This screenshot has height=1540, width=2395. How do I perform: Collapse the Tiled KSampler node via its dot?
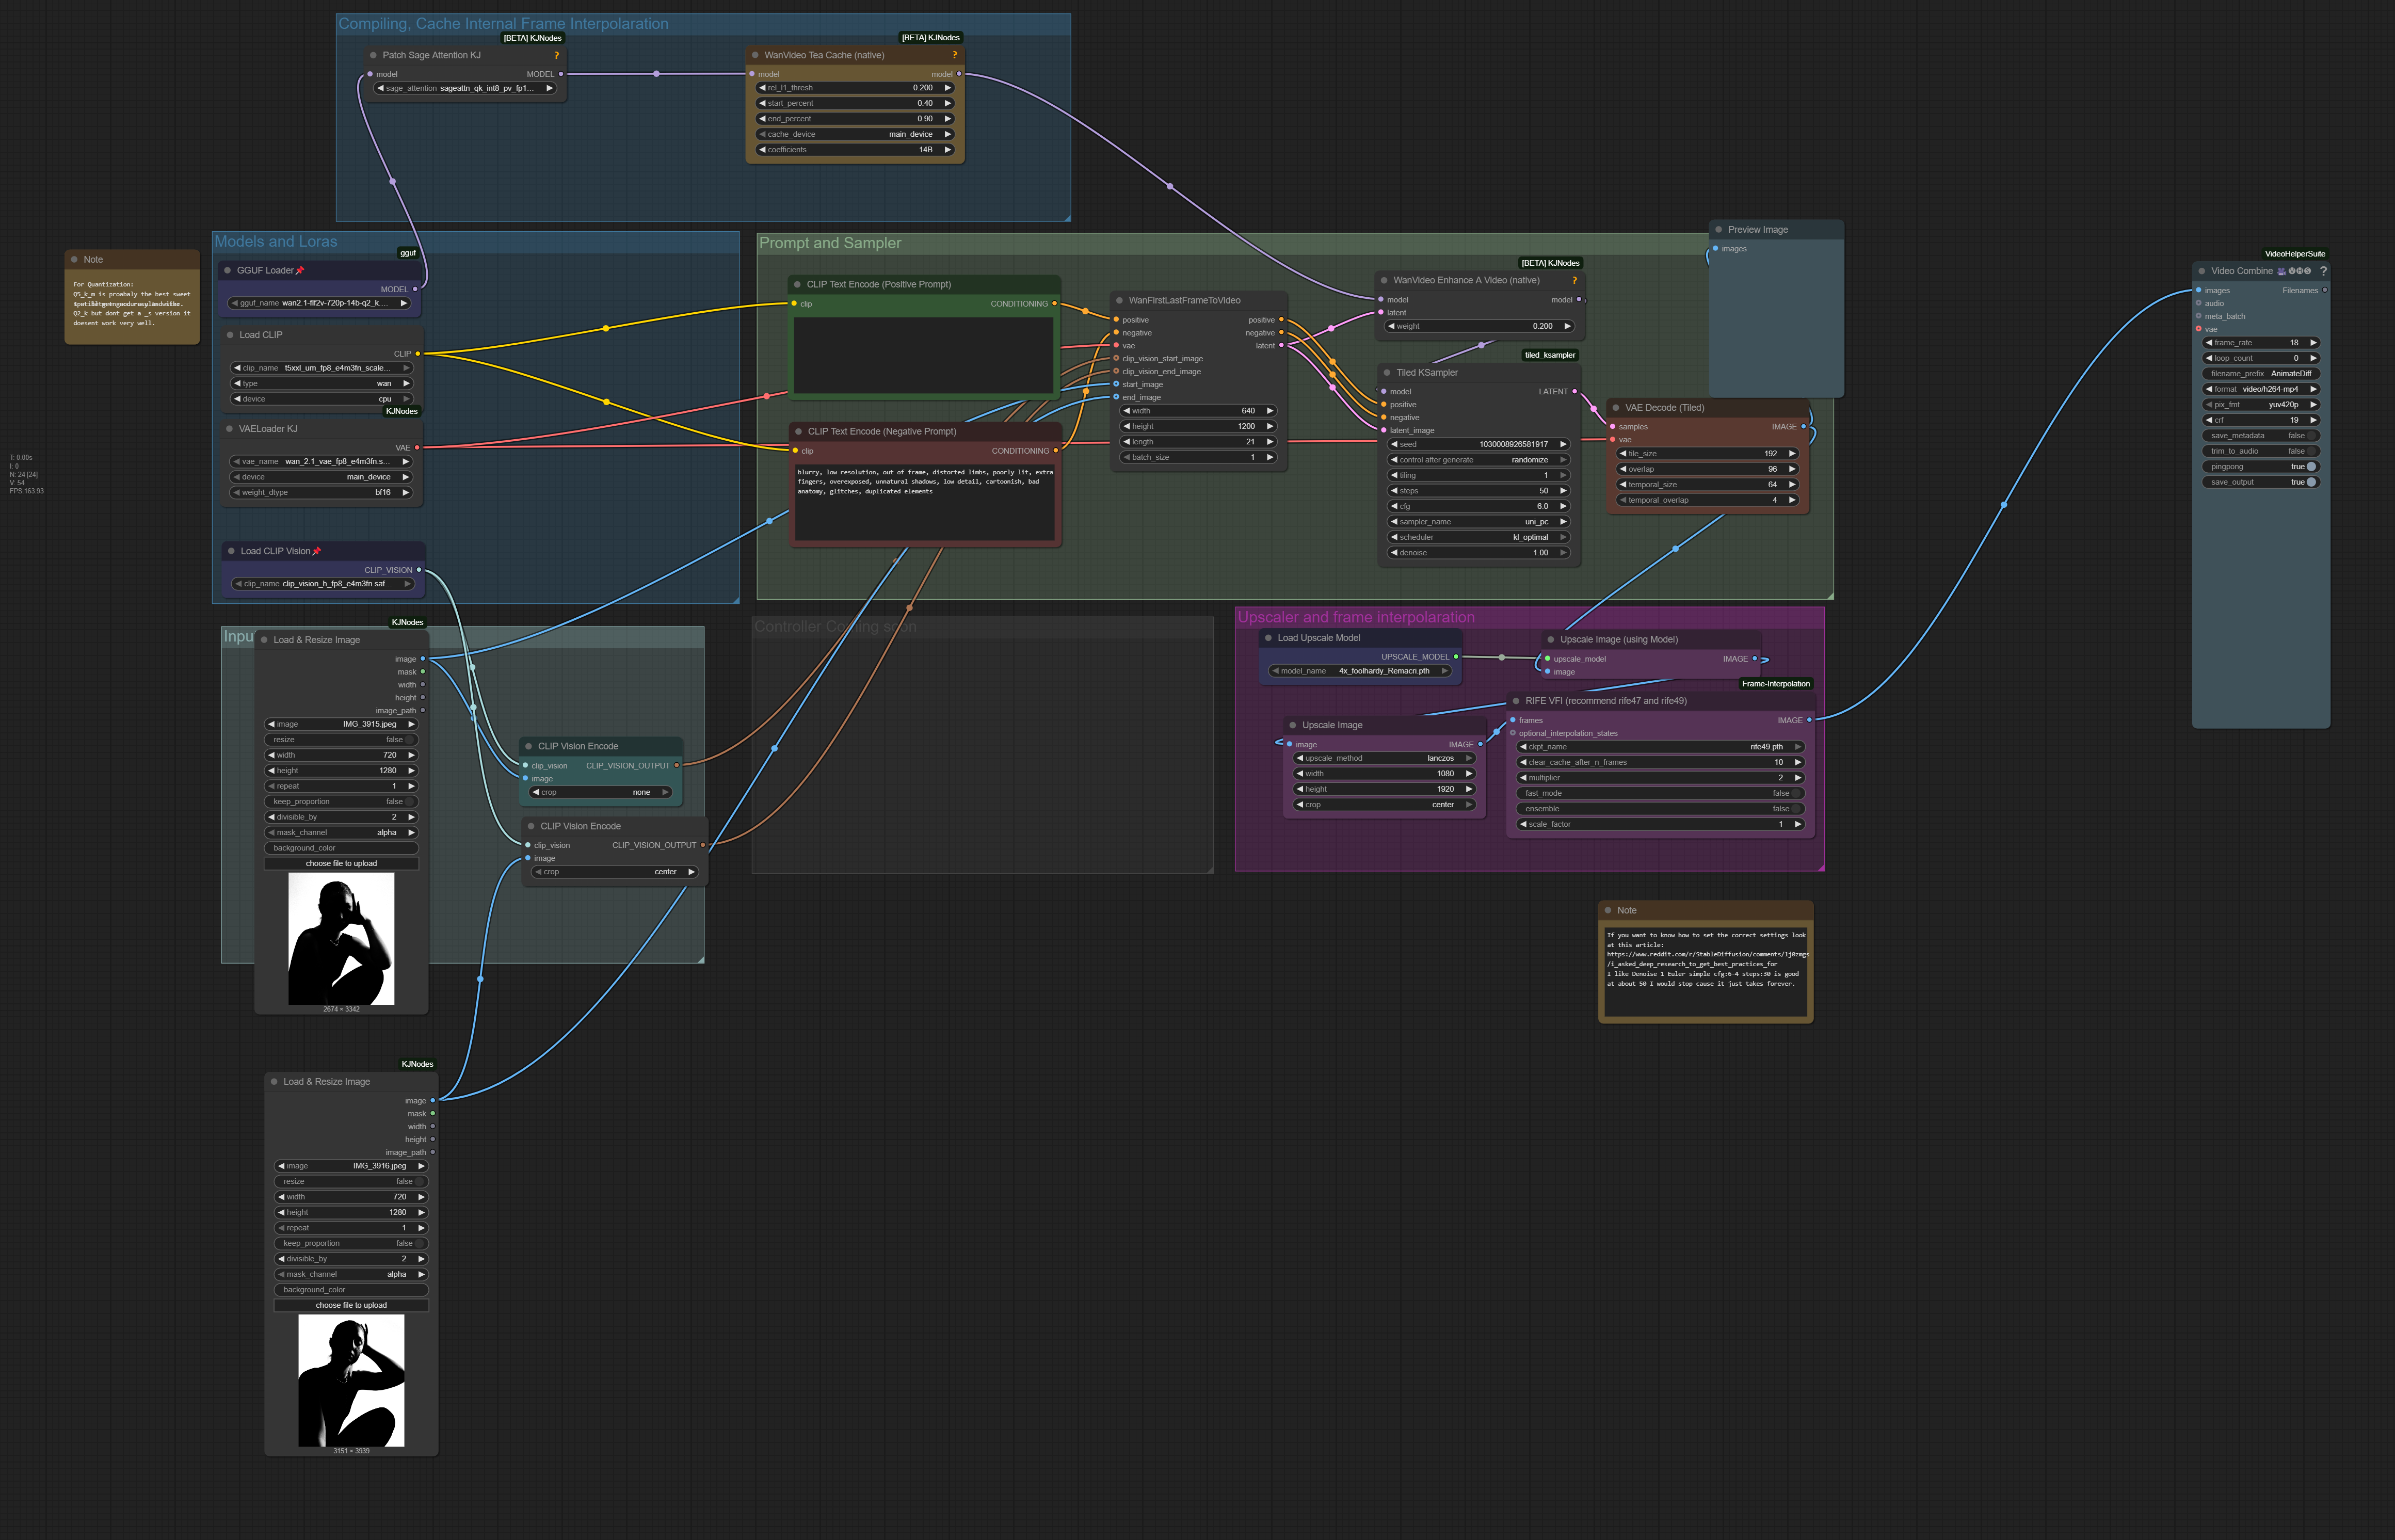[1387, 373]
